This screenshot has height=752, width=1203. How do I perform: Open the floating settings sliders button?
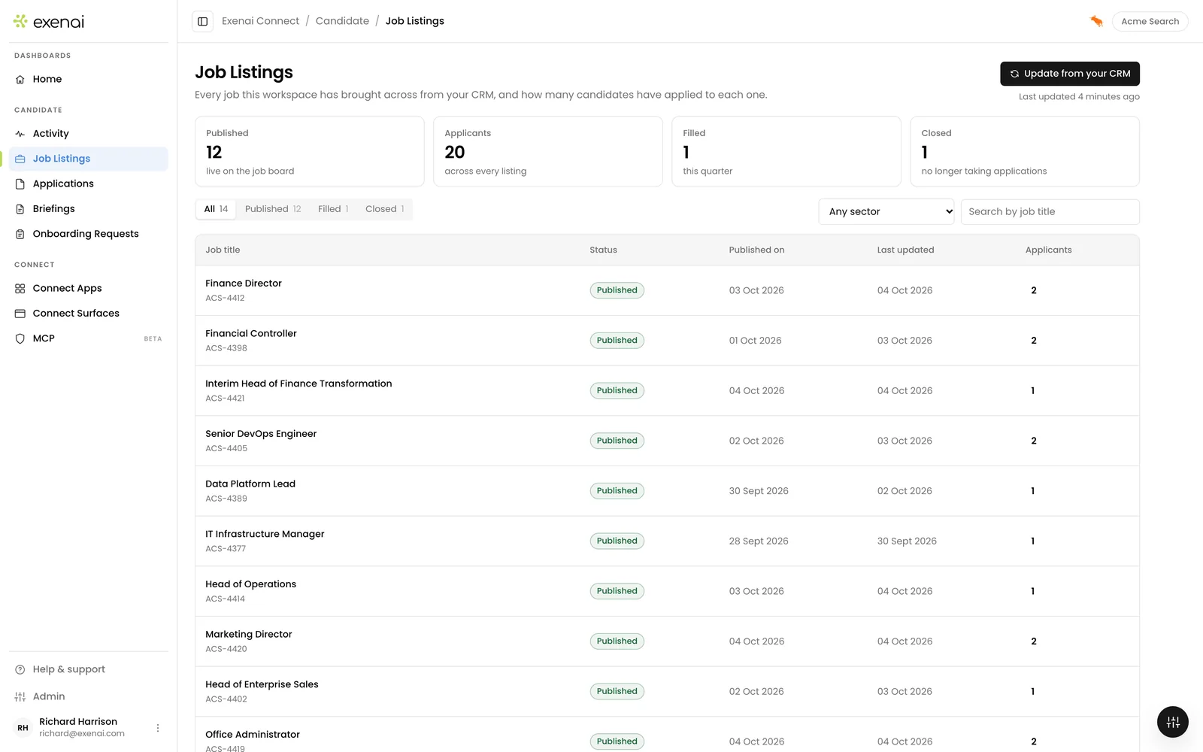1173,723
